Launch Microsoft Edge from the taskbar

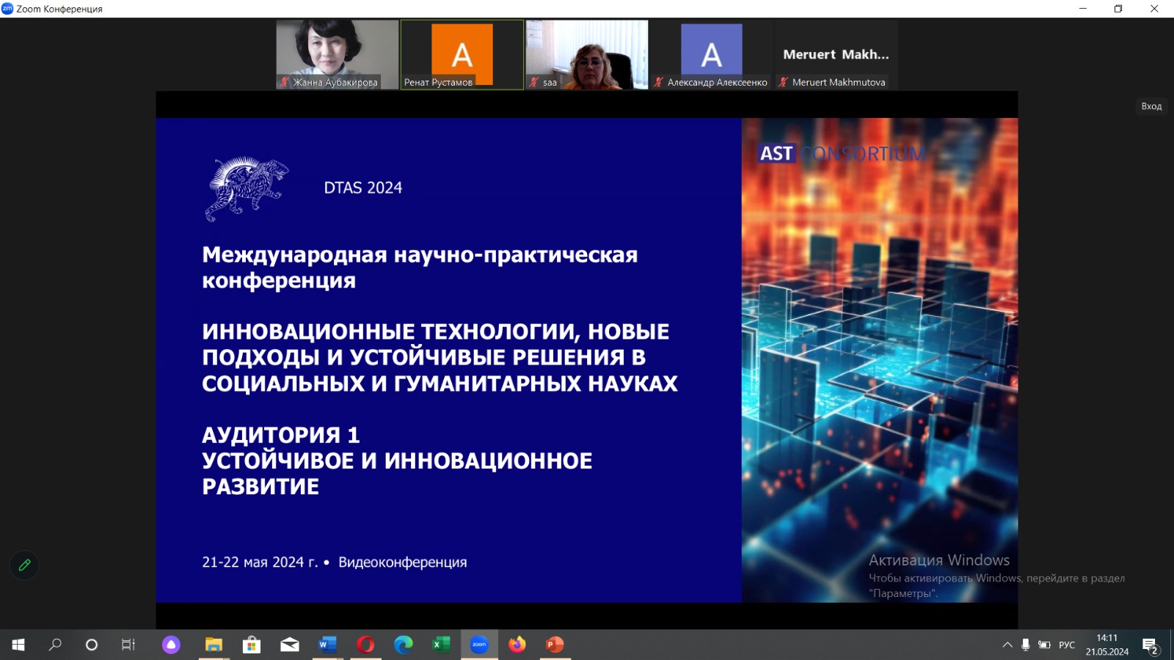[x=404, y=645]
